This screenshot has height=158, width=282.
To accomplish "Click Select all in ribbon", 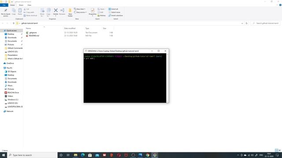I will coord(113,9).
